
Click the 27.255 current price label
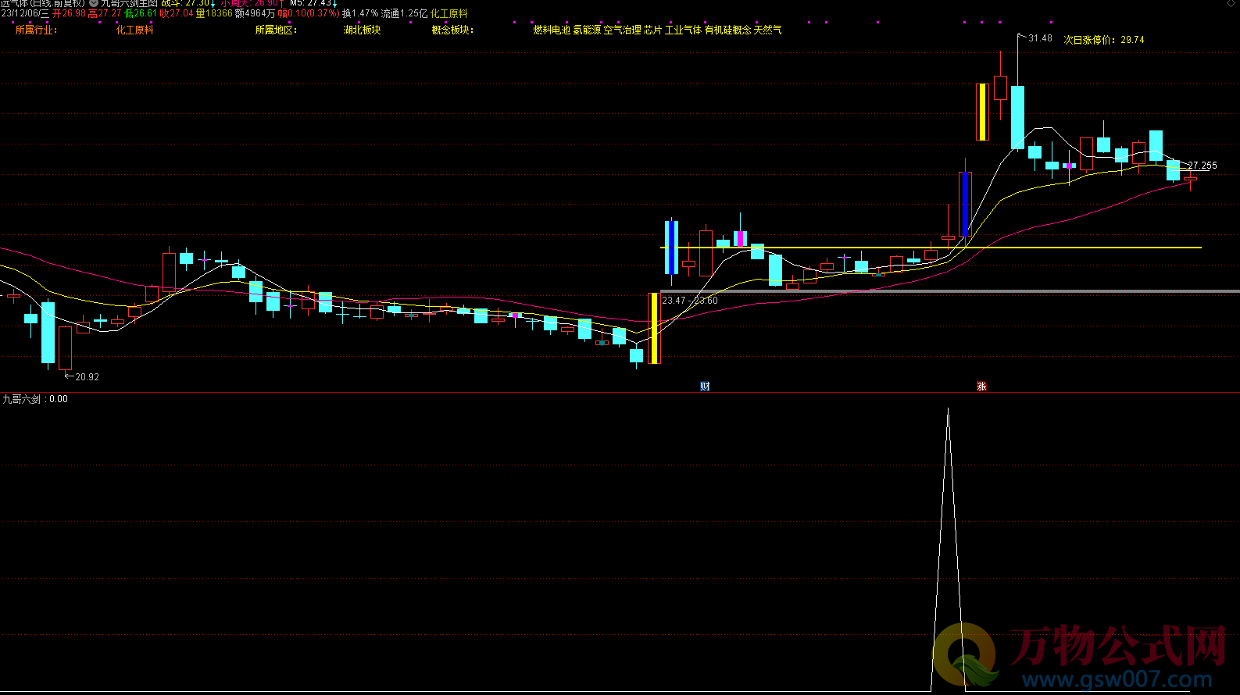[x=1202, y=166]
